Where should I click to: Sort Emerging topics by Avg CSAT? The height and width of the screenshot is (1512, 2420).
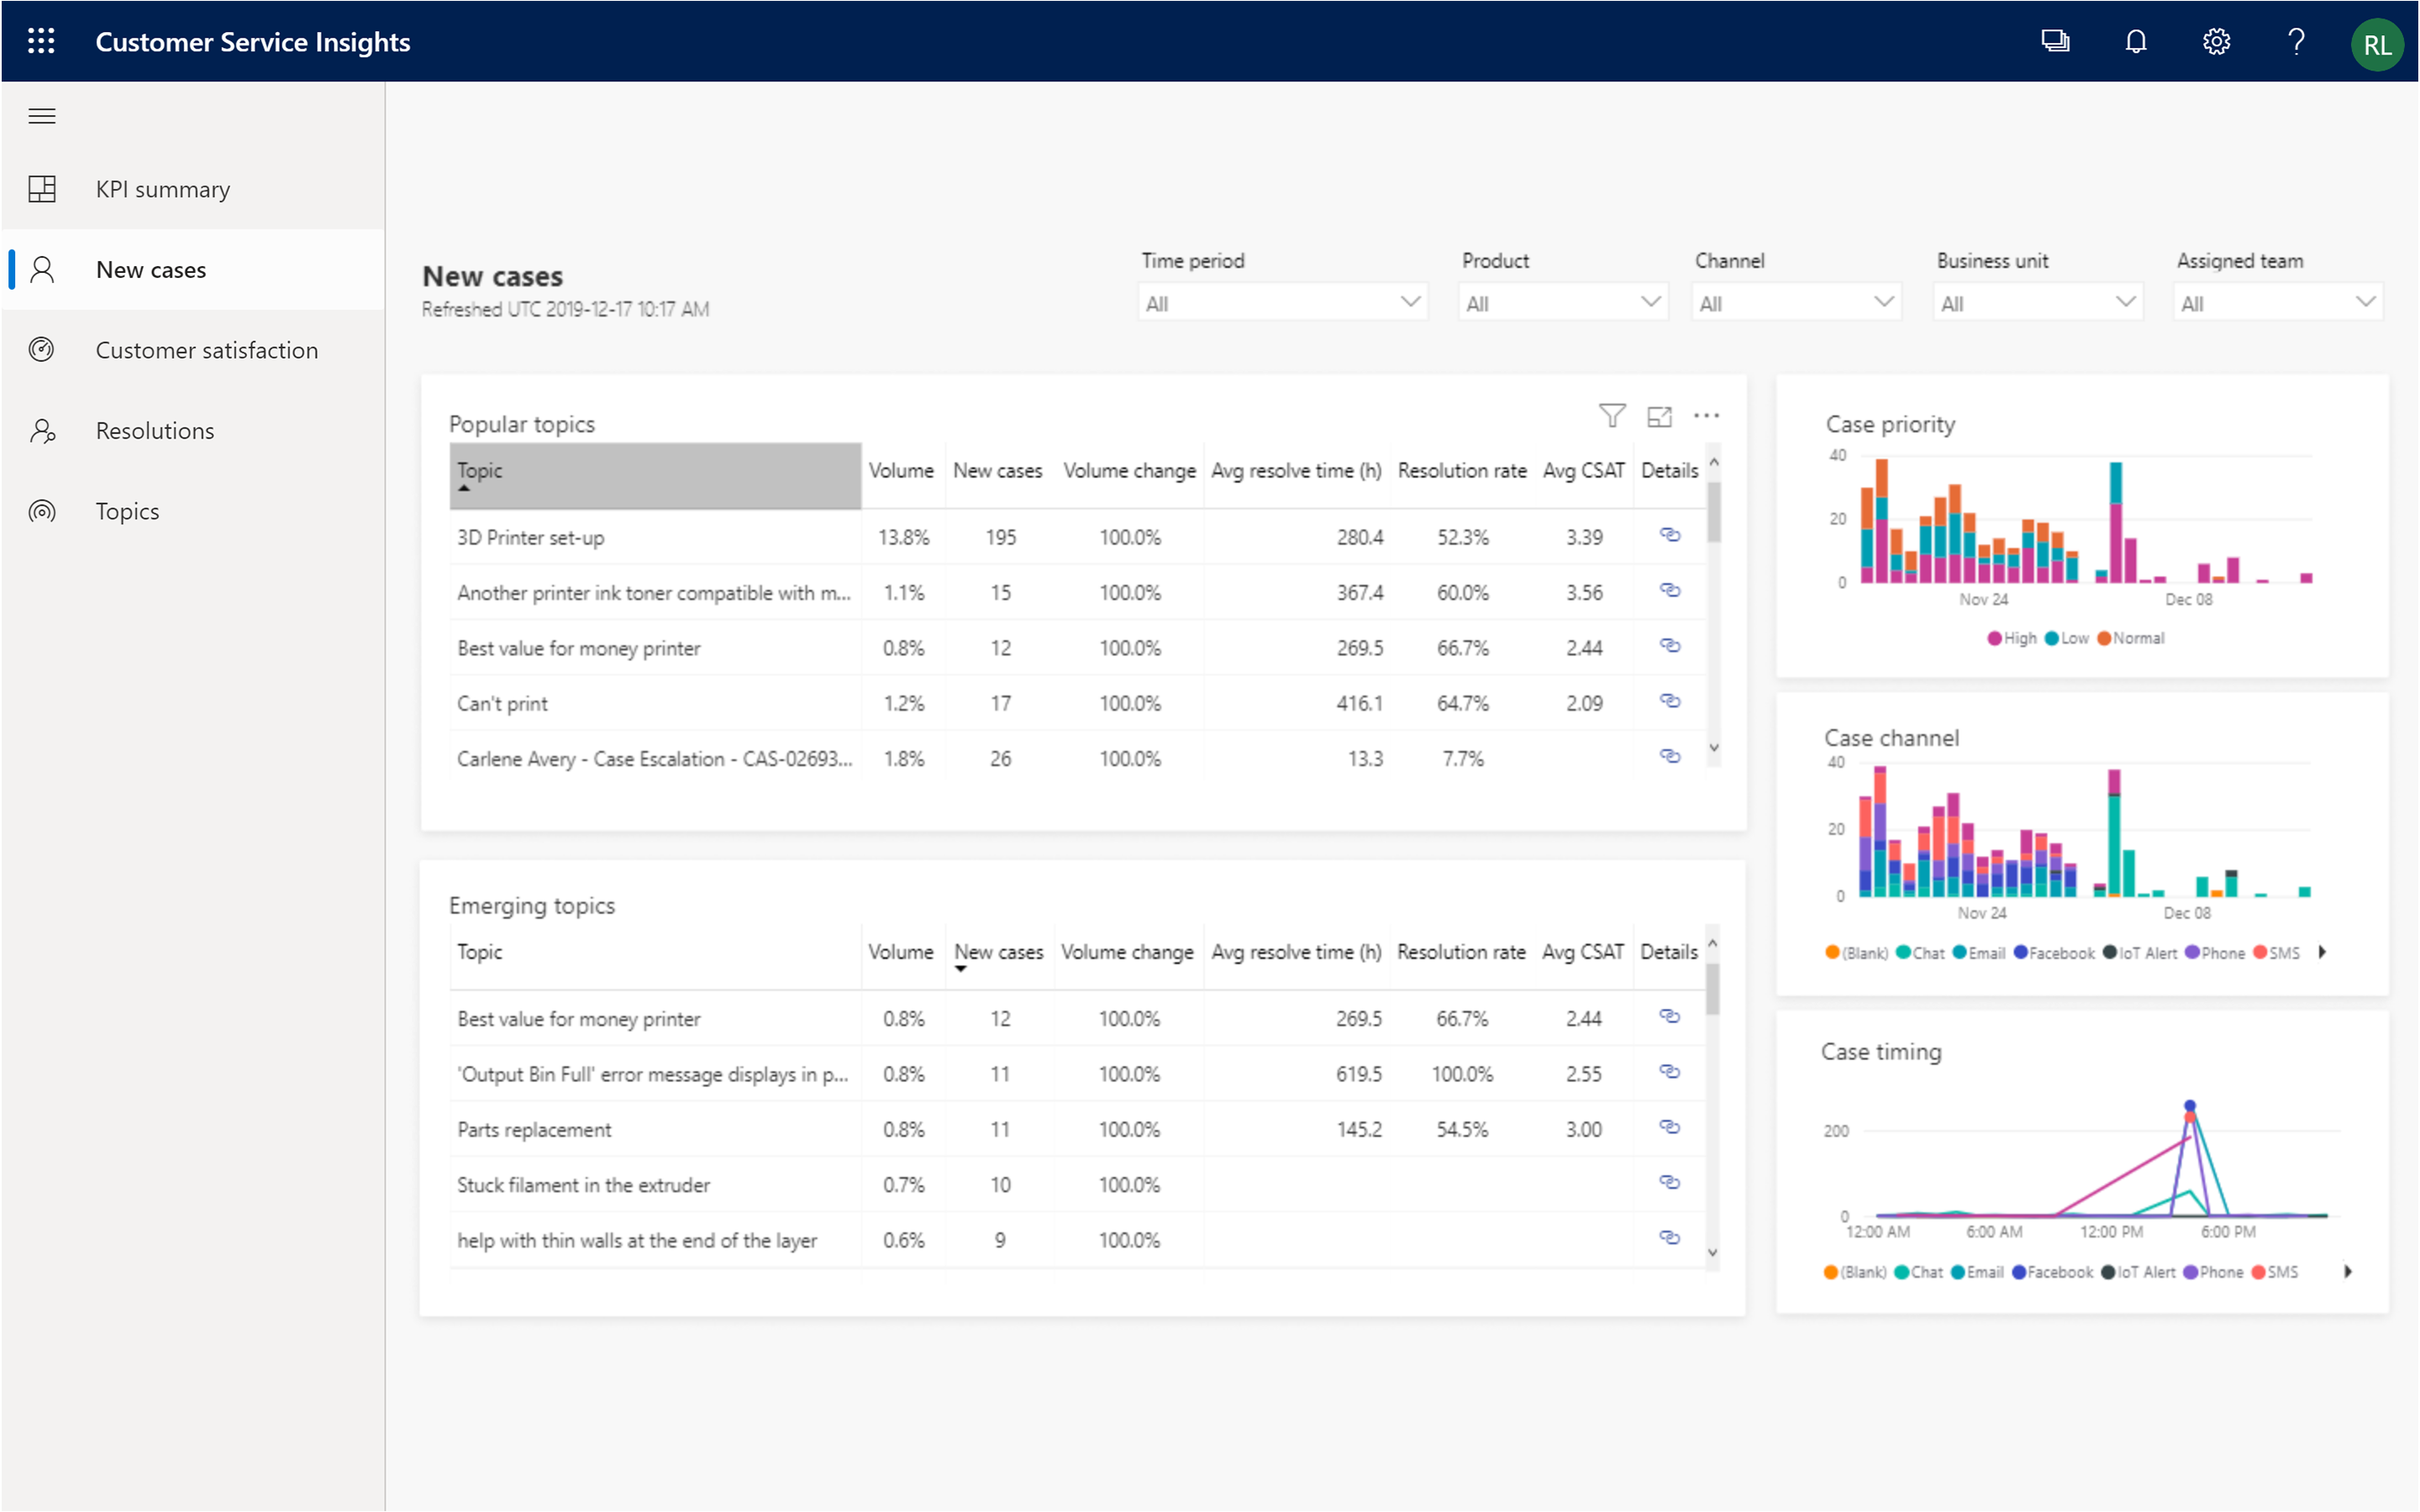pyautogui.click(x=1583, y=952)
